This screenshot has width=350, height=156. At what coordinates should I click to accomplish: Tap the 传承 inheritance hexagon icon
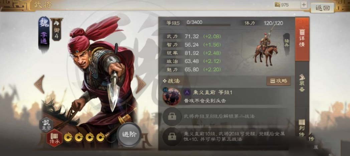coord(55,138)
